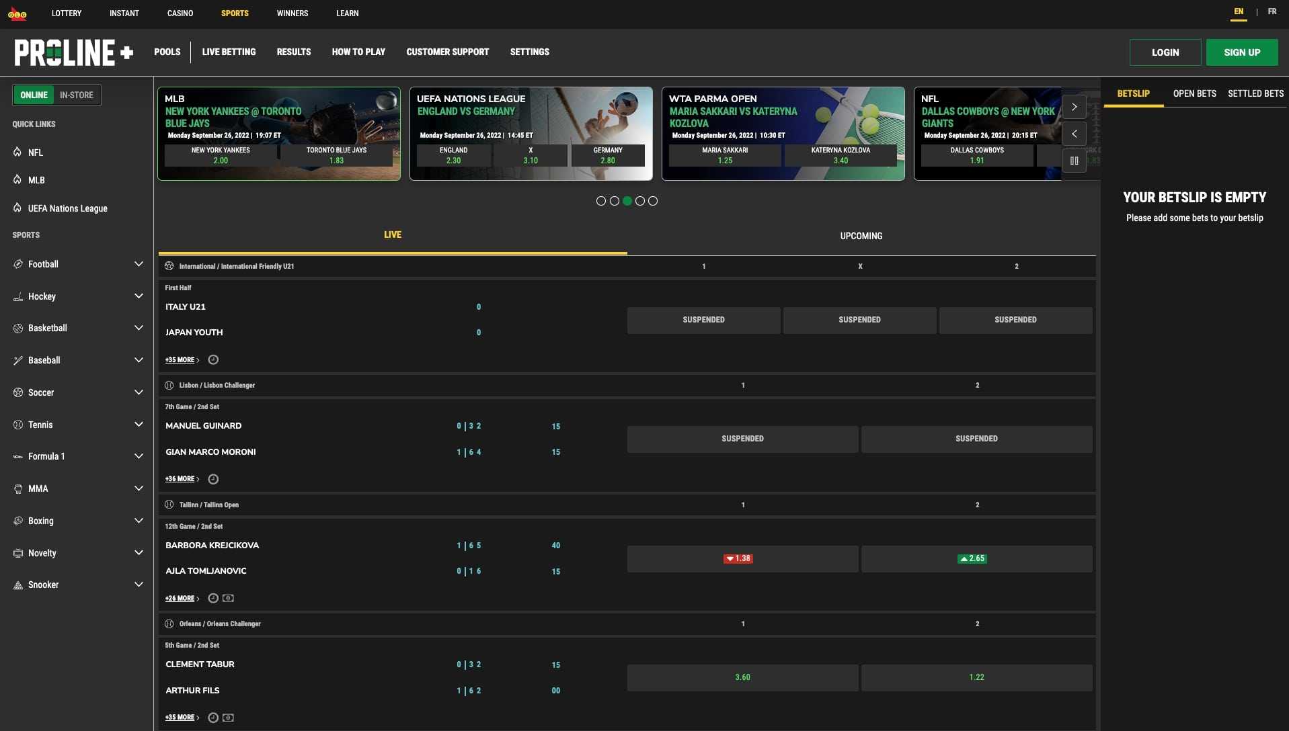Click clock icon for Krejcikova match
The width and height of the screenshot is (1289, 731).
pyautogui.click(x=213, y=598)
